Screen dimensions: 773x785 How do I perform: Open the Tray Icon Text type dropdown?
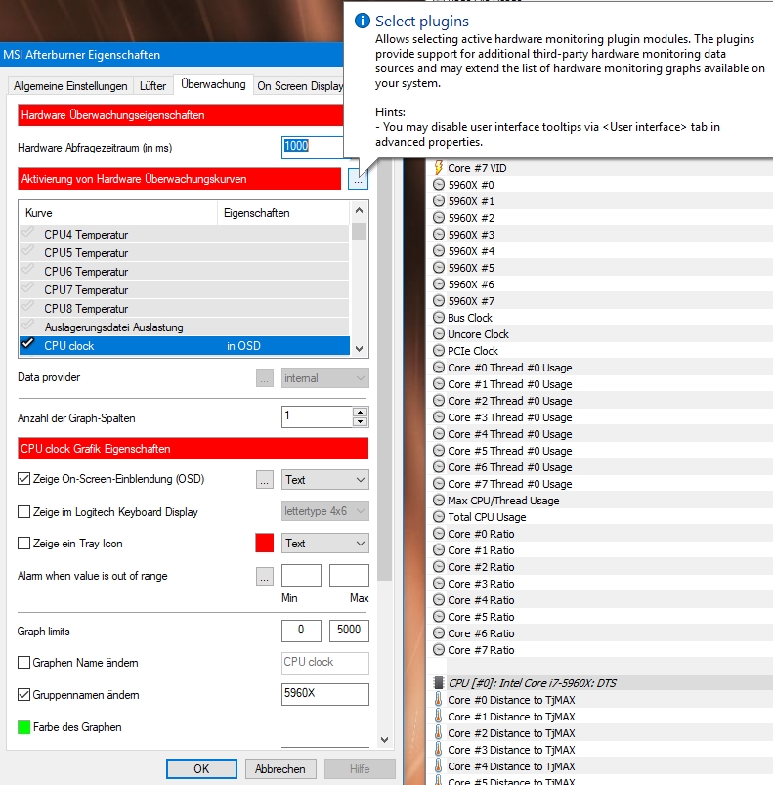click(325, 544)
